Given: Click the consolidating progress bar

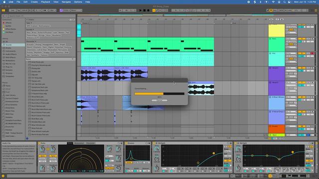Looking at the screenshot, I should [x=159, y=94].
